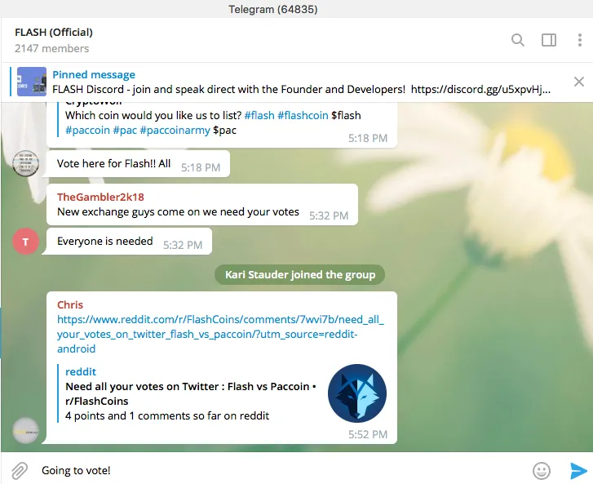
Task: Open FLASH (Official) group header title
Action: (54, 33)
